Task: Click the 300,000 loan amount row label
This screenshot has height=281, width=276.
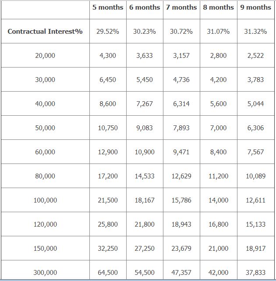Action: 45,273
